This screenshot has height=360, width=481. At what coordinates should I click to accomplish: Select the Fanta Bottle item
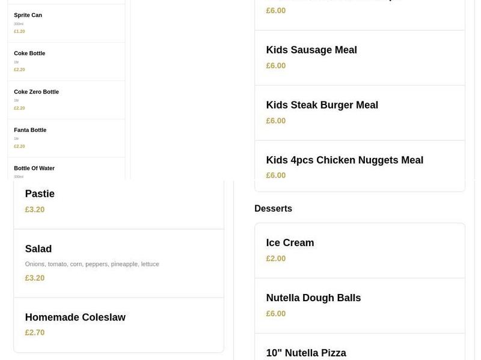29,130
